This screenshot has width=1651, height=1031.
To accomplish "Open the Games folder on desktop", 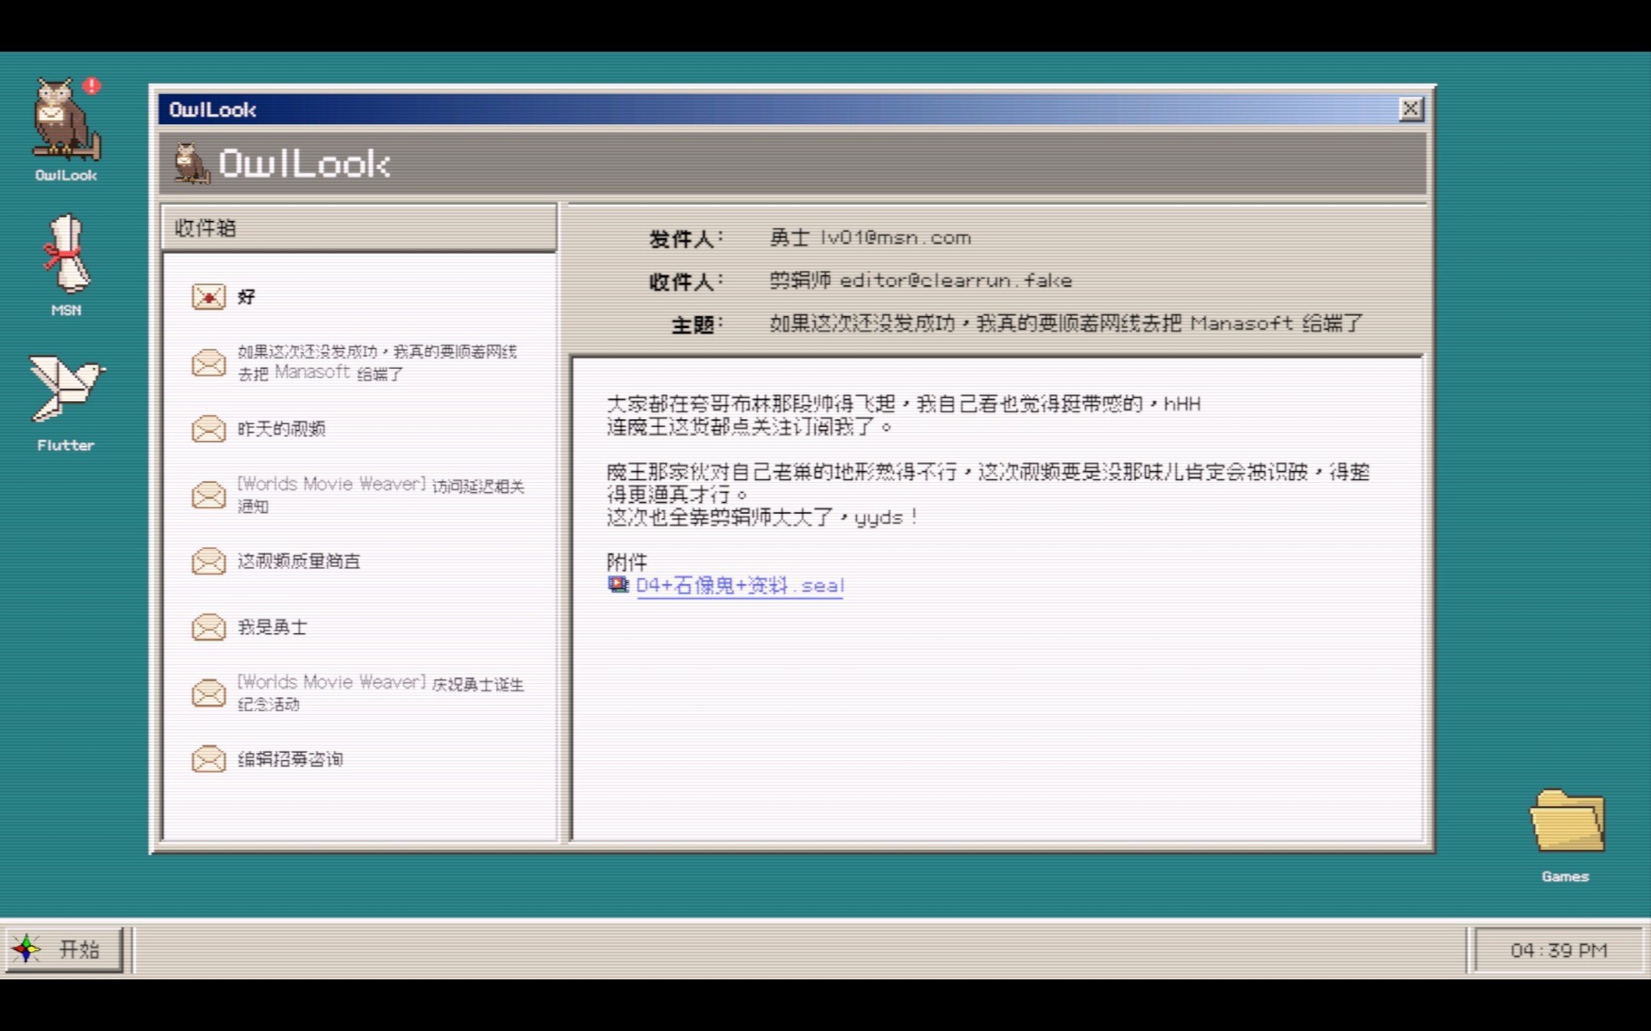I will pos(1566,824).
